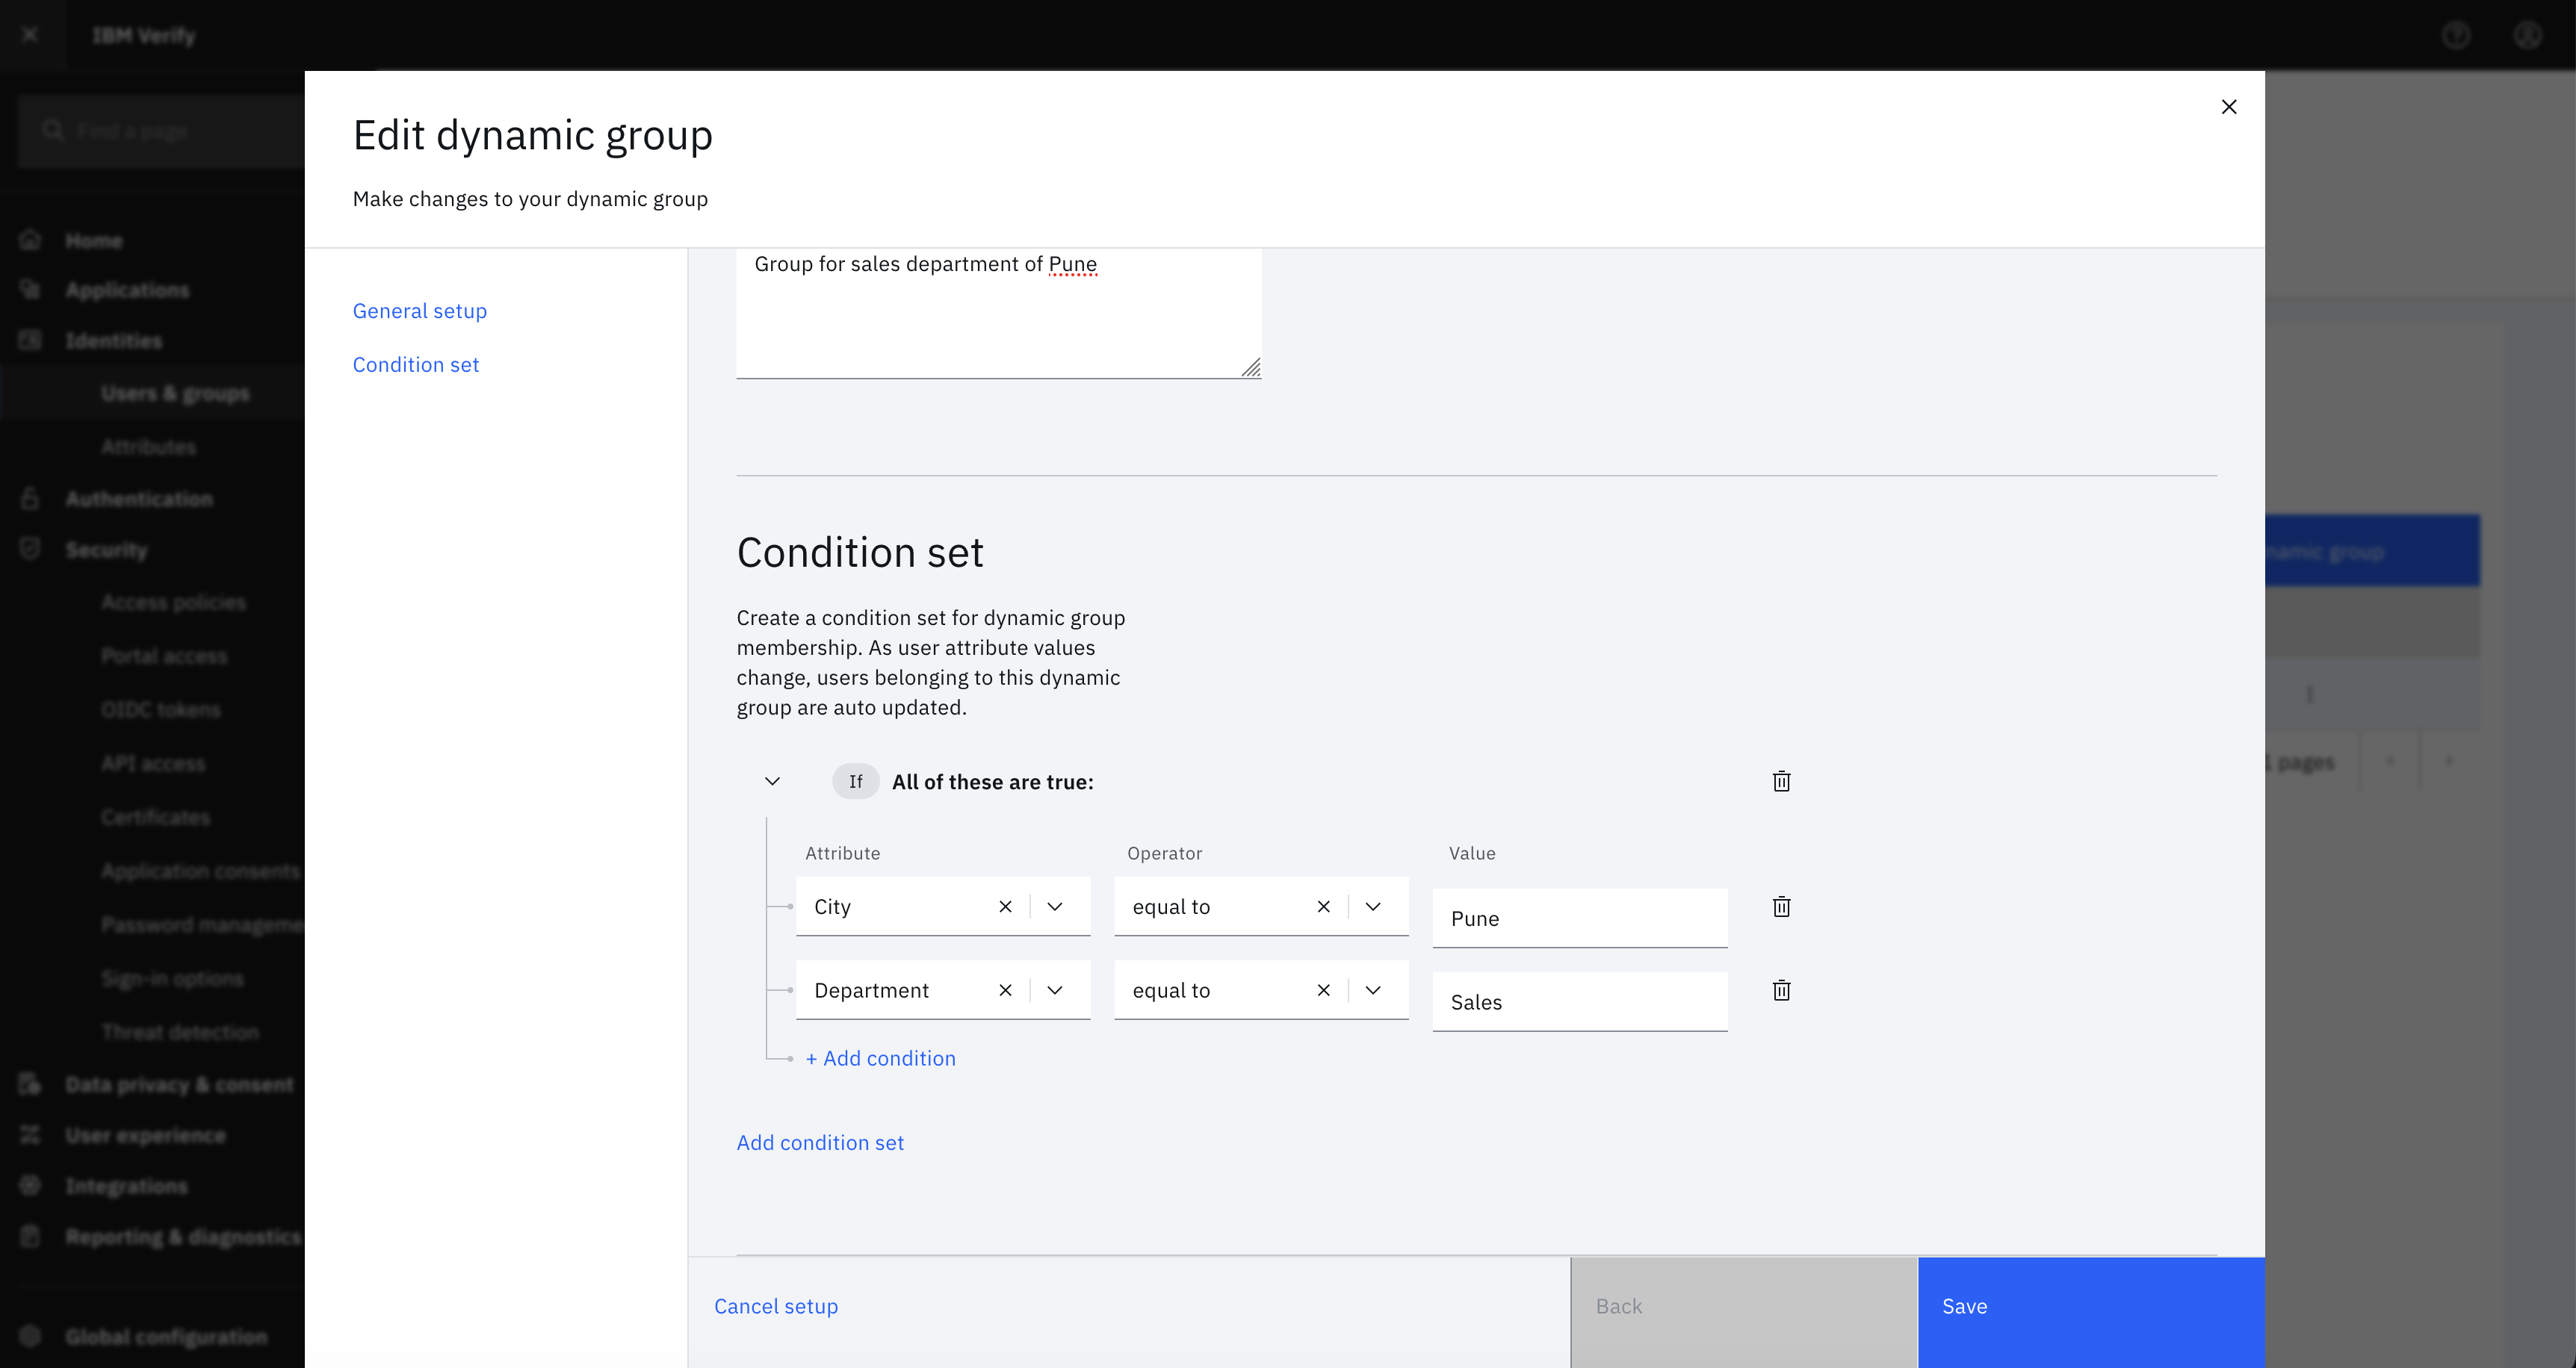2576x1368 pixels.
Task: Delete the City condition row
Action: [1781, 907]
